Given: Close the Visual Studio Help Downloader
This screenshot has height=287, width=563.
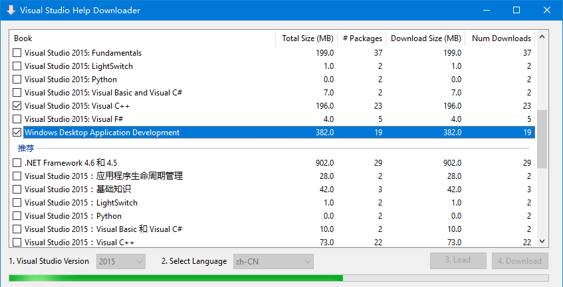Looking at the screenshot, I should pos(547,10).
